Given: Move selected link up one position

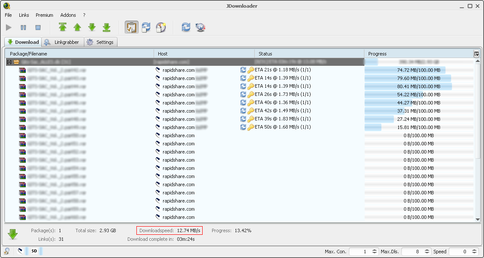Looking at the screenshot, I should pos(77,28).
